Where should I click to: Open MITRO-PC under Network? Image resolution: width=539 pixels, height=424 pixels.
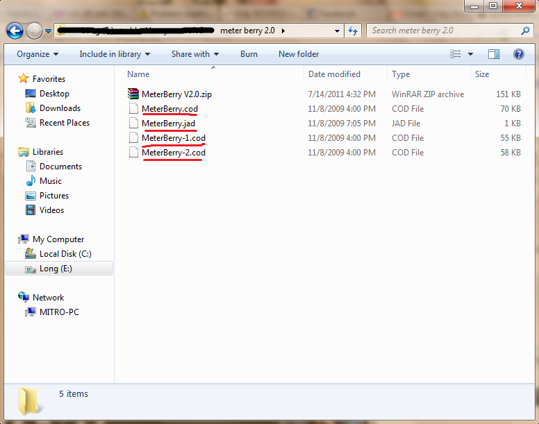tap(59, 312)
